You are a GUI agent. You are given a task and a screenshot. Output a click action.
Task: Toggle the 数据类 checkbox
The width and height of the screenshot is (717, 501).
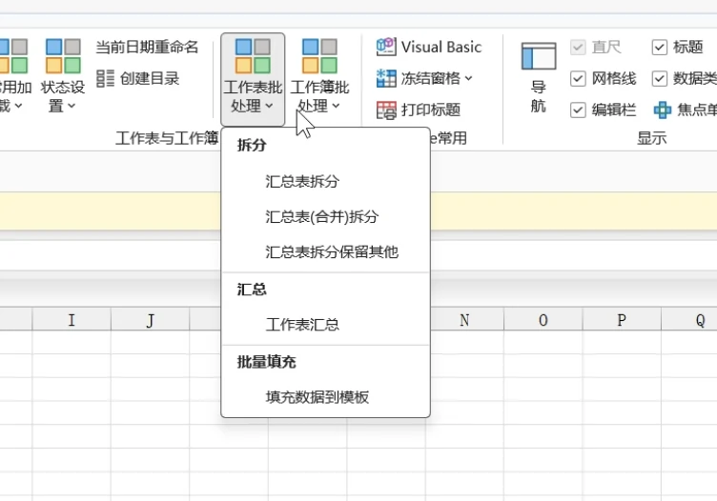(x=660, y=78)
